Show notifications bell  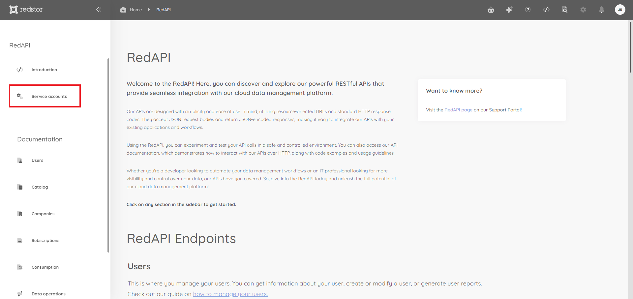pyautogui.click(x=602, y=10)
